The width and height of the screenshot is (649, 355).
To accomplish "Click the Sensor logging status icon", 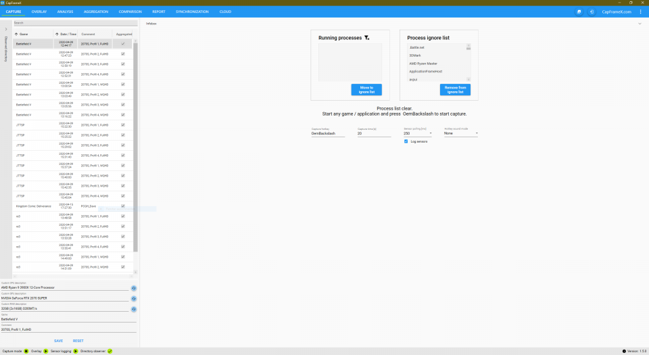I will [x=76, y=351].
